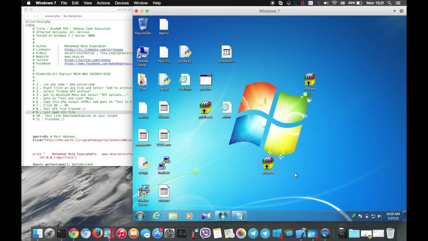Open the Action Center flag tray icon

(x=360, y=216)
